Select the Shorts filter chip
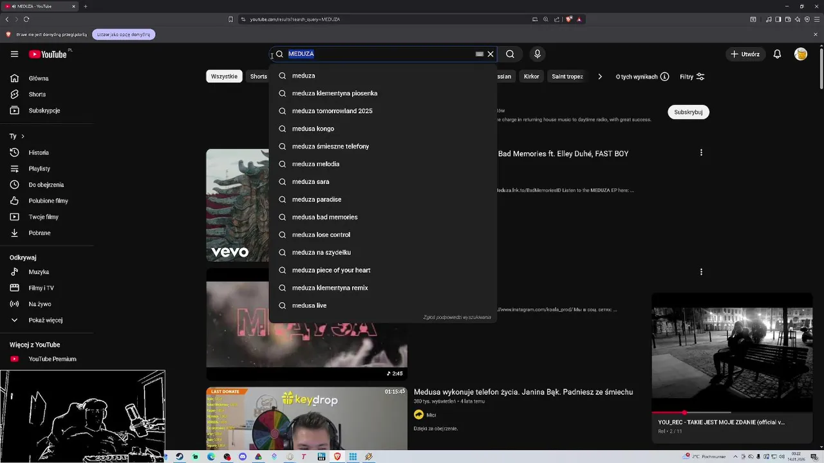Screen dimensions: 824x463 pos(258,77)
